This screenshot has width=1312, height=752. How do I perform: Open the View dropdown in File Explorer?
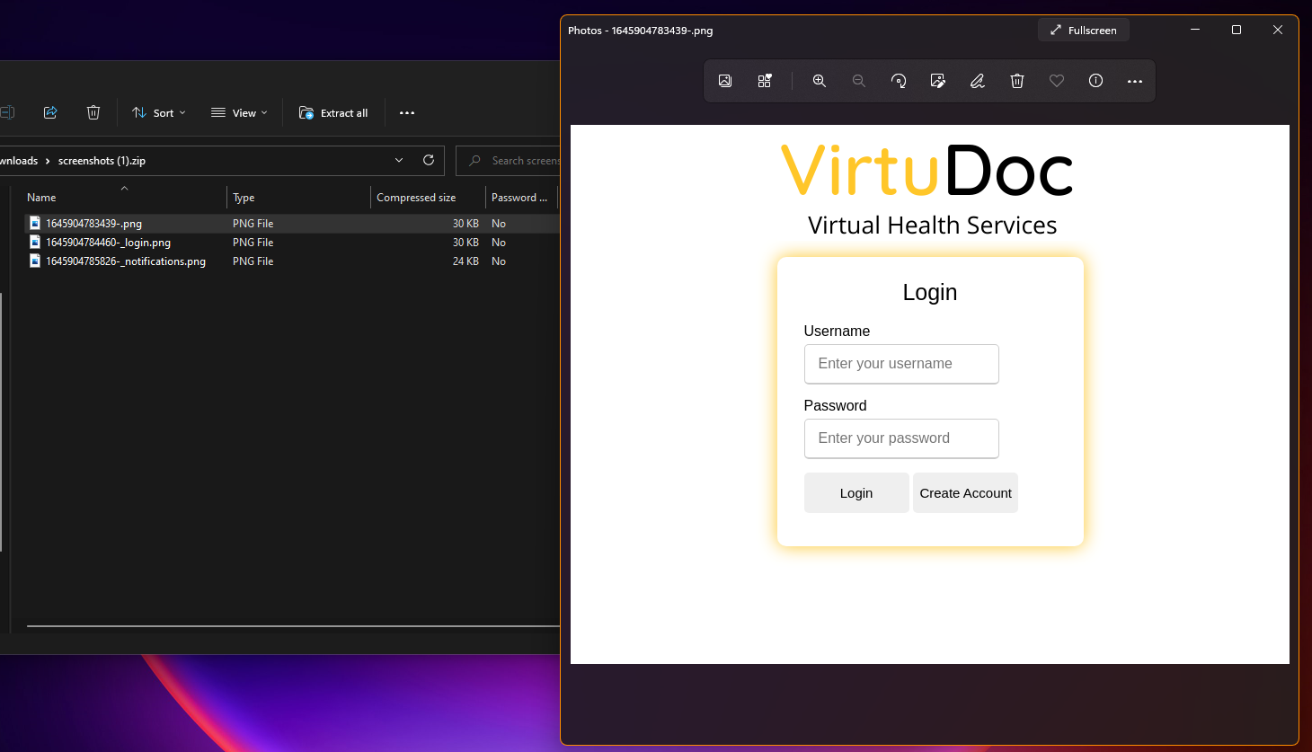tap(239, 113)
